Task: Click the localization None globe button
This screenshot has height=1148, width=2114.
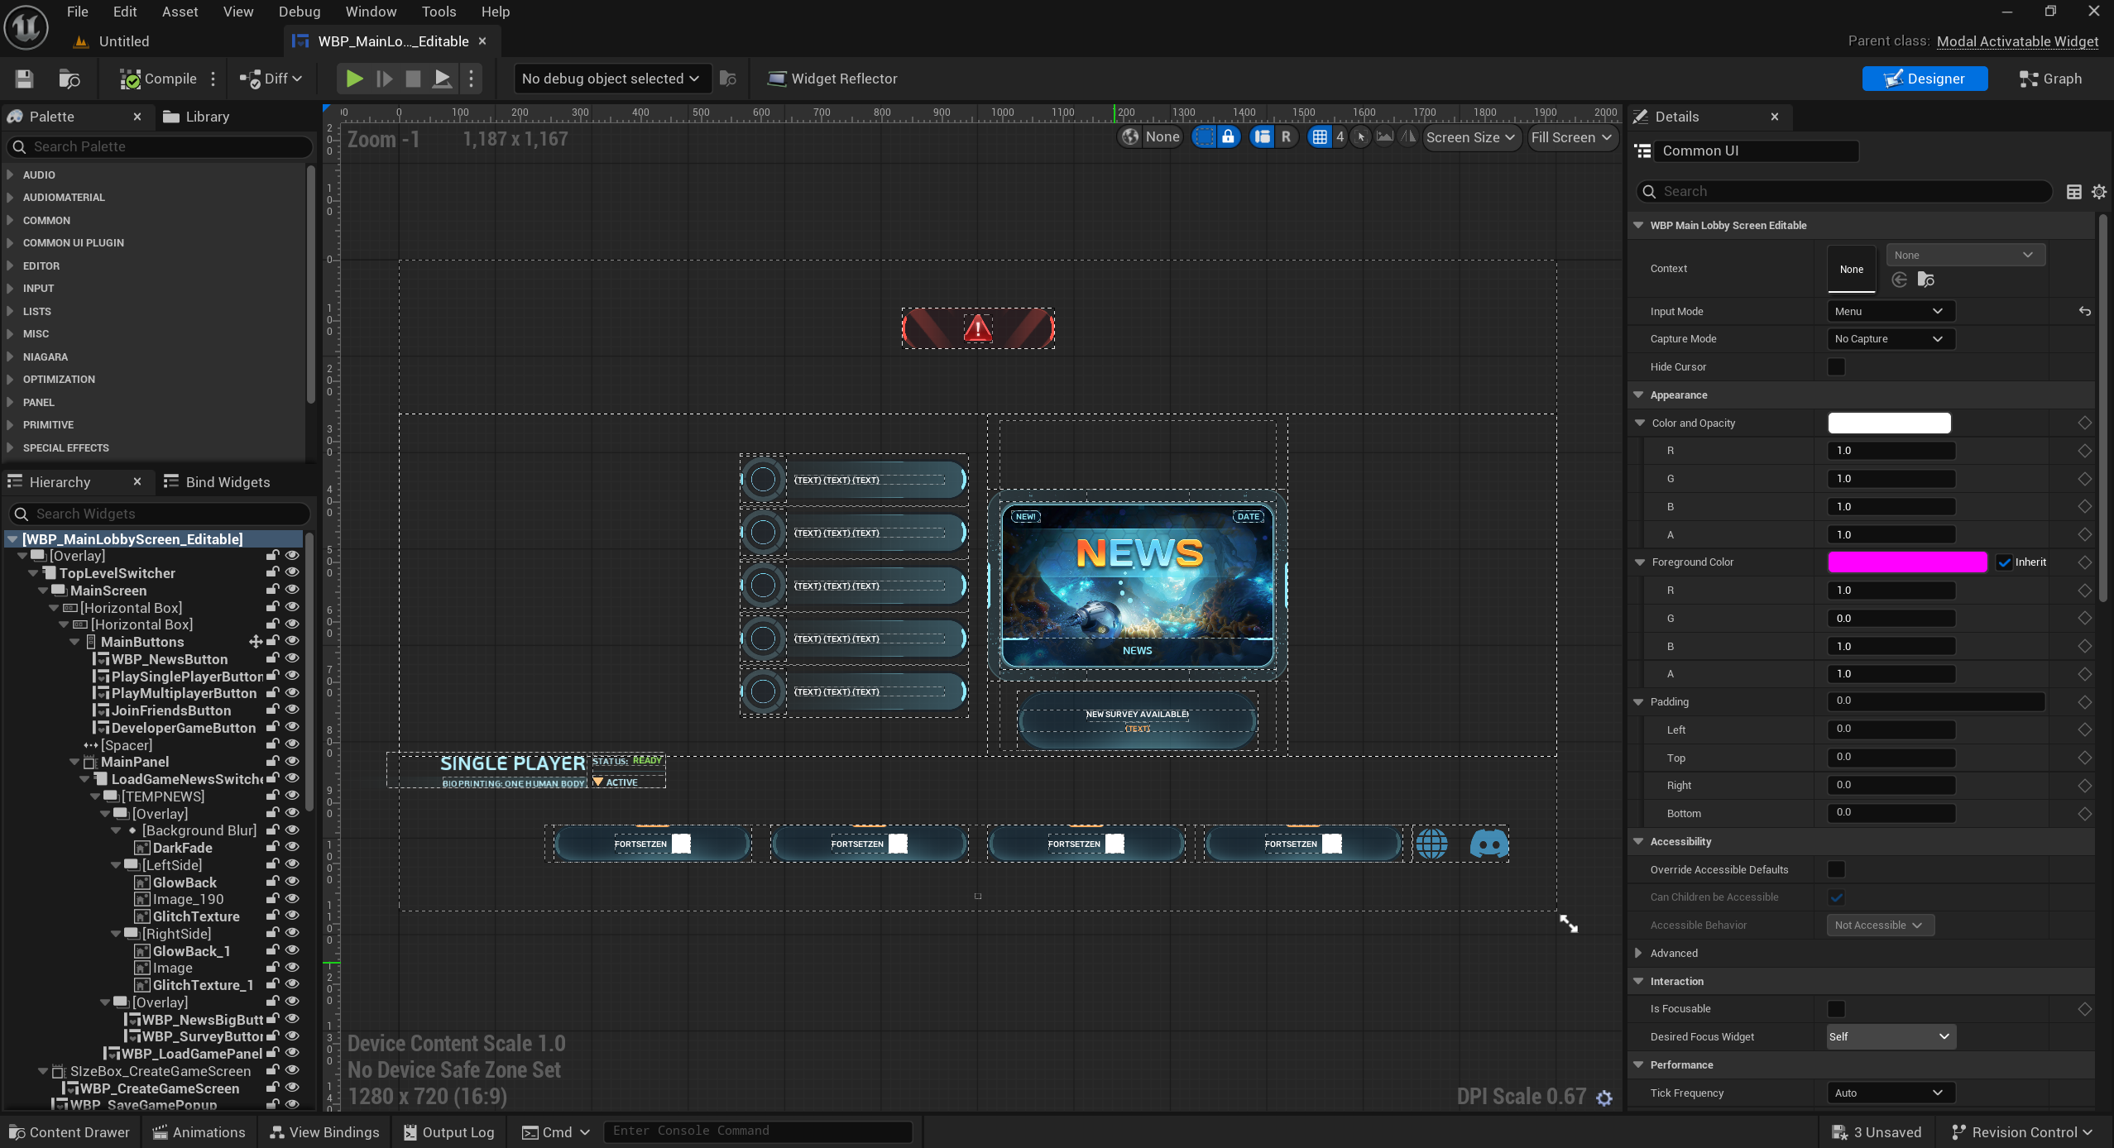Action: coord(1151,137)
